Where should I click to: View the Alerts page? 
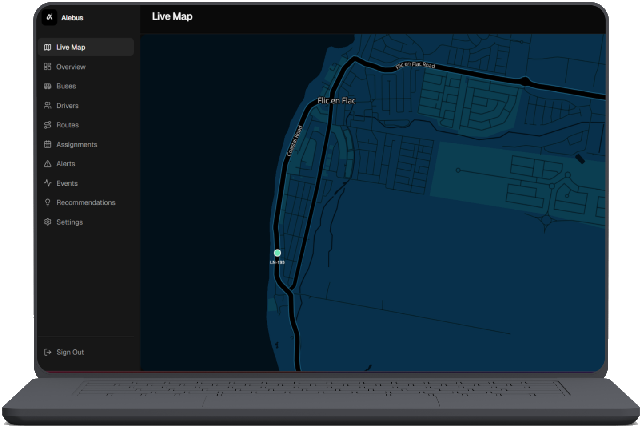[86, 164]
